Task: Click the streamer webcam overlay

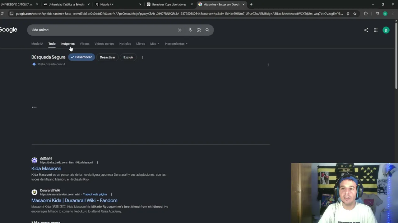Action: (345, 193)
